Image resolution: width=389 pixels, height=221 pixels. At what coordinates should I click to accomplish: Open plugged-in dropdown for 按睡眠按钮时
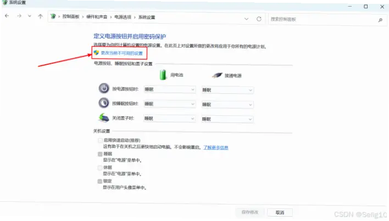pos(227,105)
